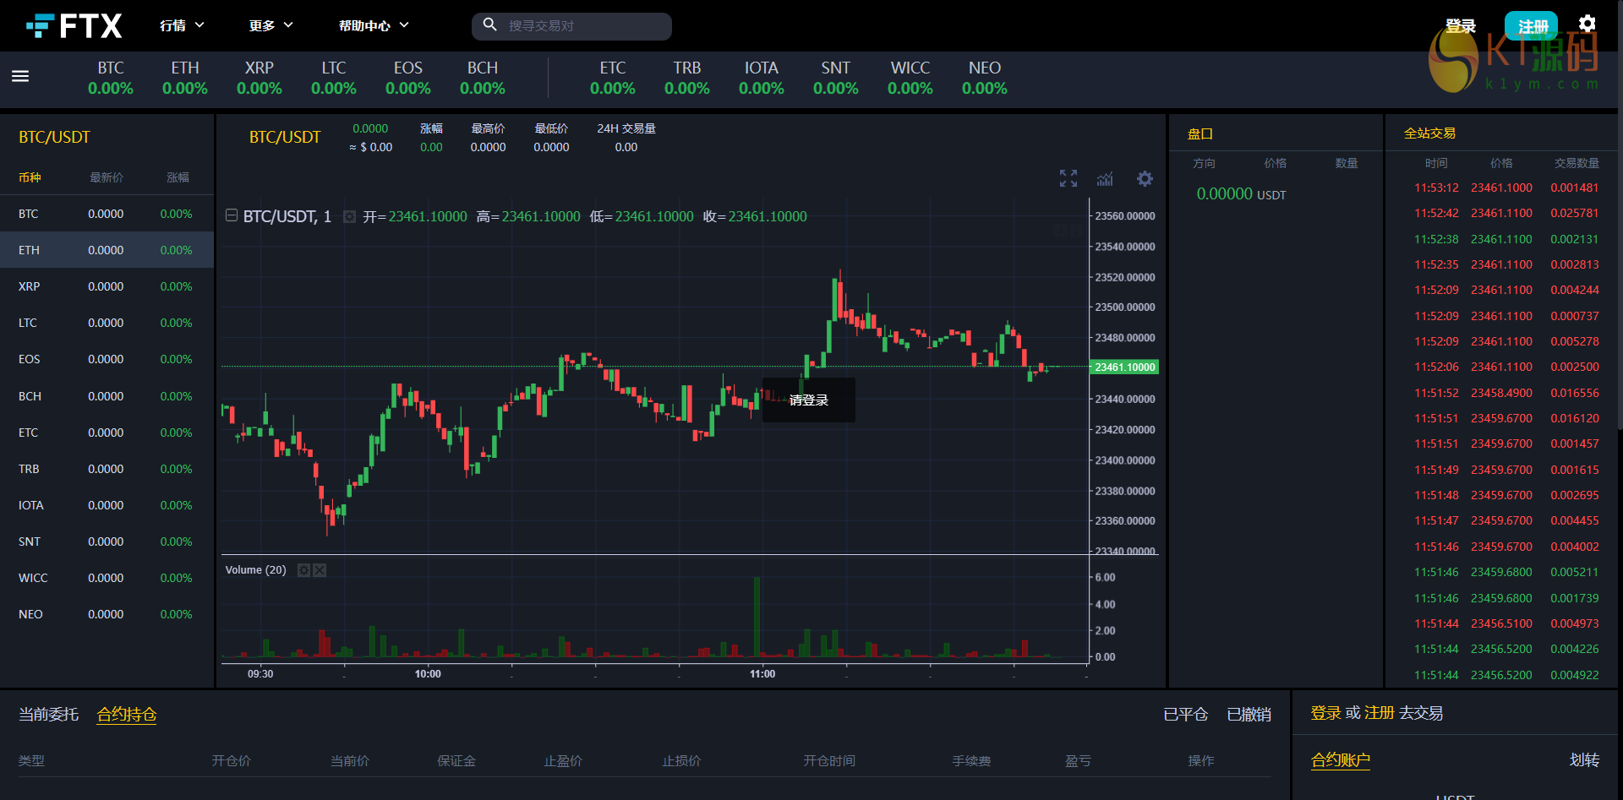This screenshot has height=800, width=1623.
Task: Click the 11:51:52 trade at 23458.4900
Action: pos(1506,393)
